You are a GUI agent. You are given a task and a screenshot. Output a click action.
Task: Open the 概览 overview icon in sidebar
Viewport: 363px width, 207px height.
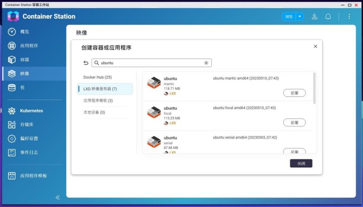click(x=12, y=32)
